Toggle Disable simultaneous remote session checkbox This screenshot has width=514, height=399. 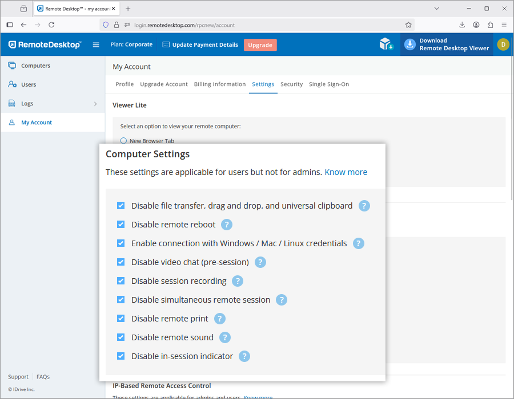(121, 300)
